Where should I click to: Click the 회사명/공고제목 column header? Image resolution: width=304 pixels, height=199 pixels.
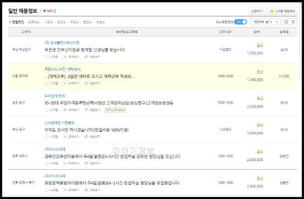(x=127, y=32)
